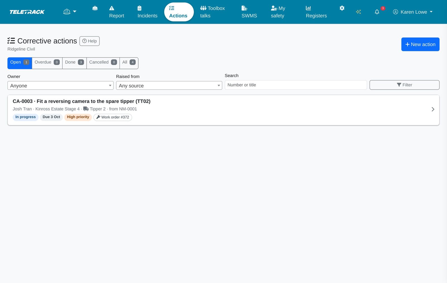
Task: Click the TeleTrack logo
Action: tap(27, 12)
